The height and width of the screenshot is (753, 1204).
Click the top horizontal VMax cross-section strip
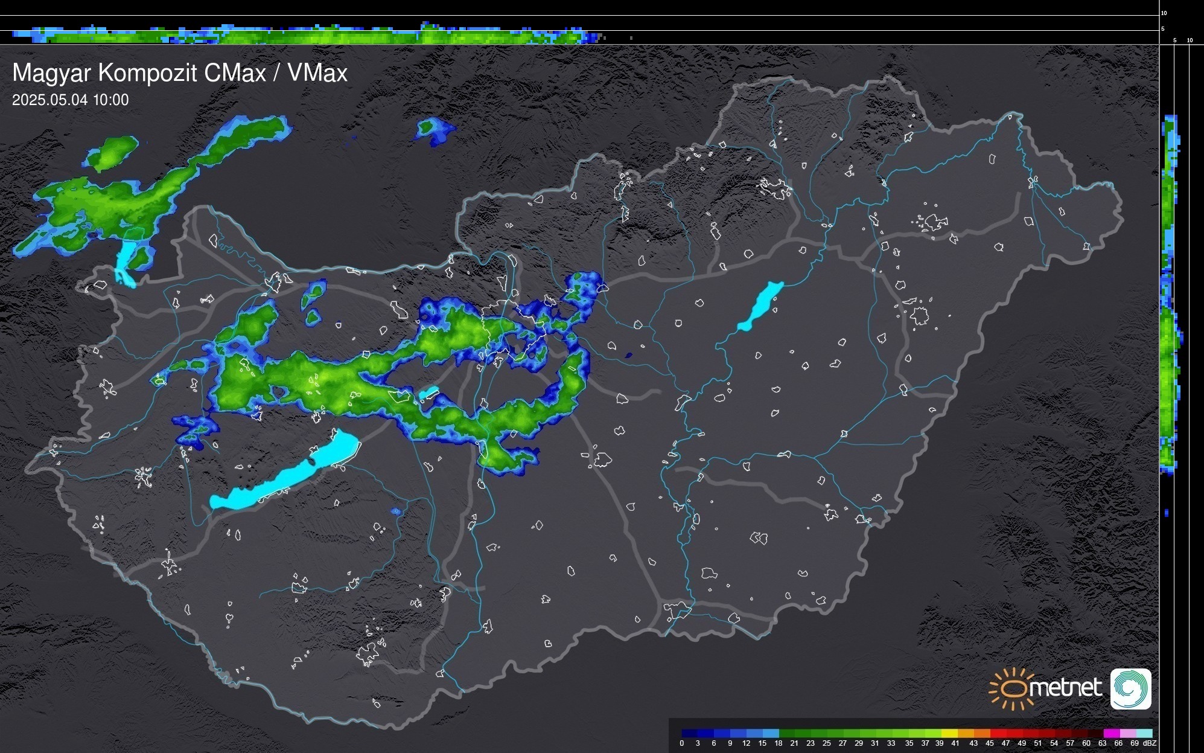[302, 36]
